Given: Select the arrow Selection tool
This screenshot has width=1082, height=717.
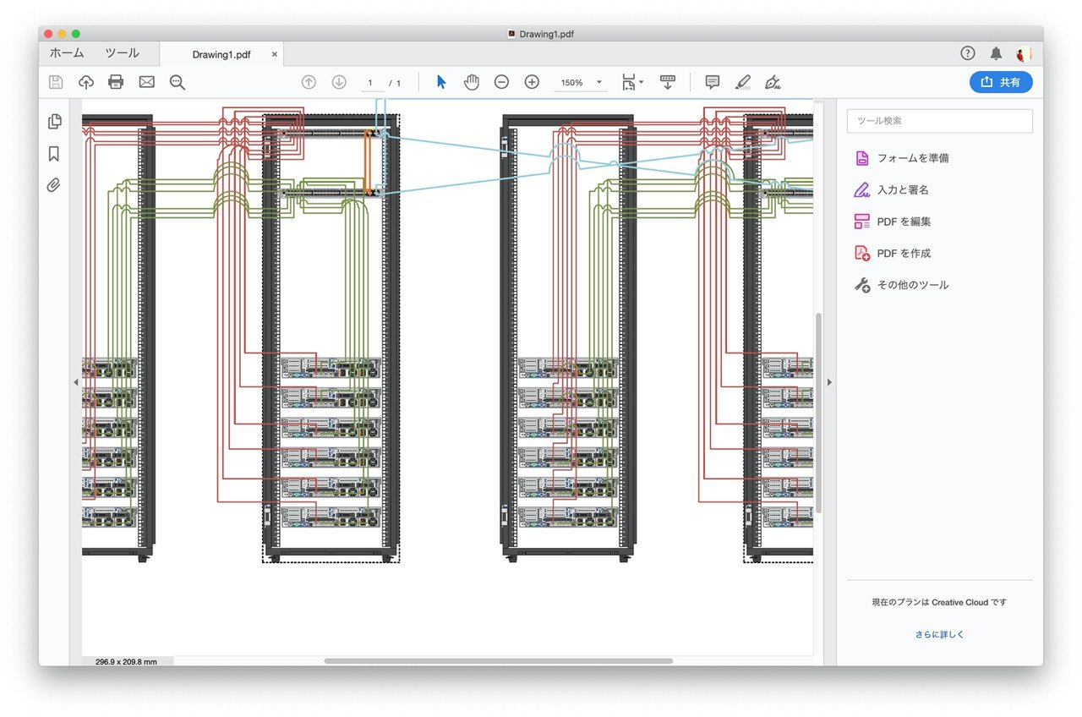Looking at the screenshot, I should (441, 82).
